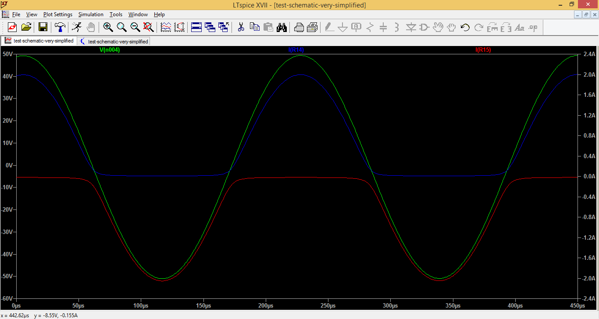599x319 pixels.
Task: Click the V(n004) green trace label
Action: click(x=110, y=50)
